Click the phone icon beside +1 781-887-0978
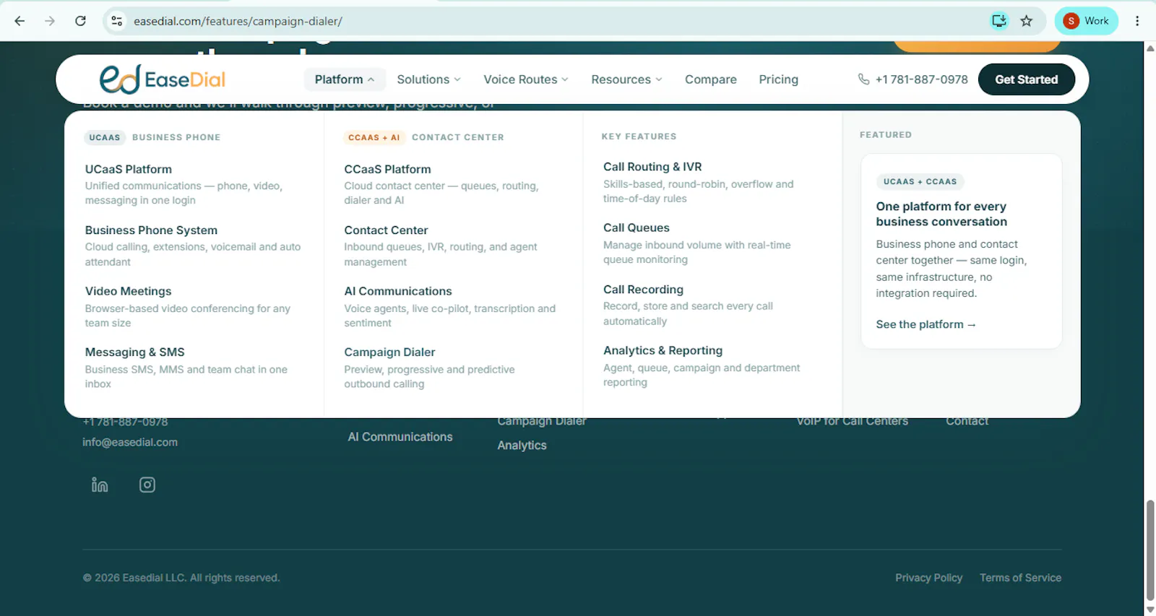 tap(863, 79)
